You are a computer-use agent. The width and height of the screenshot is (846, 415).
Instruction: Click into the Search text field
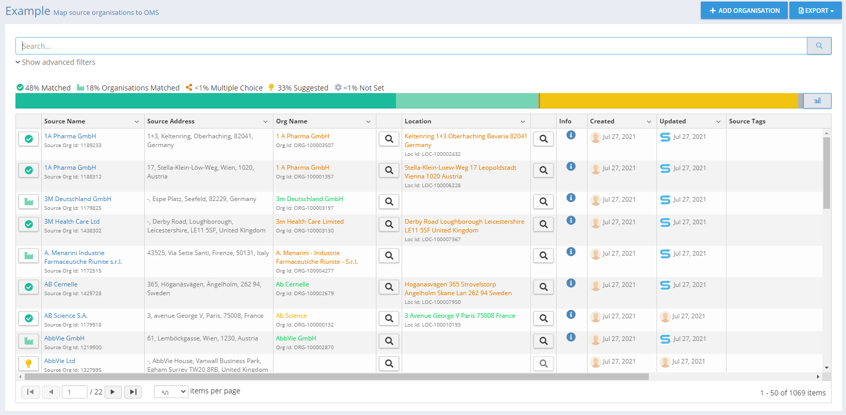coord(412,46)
